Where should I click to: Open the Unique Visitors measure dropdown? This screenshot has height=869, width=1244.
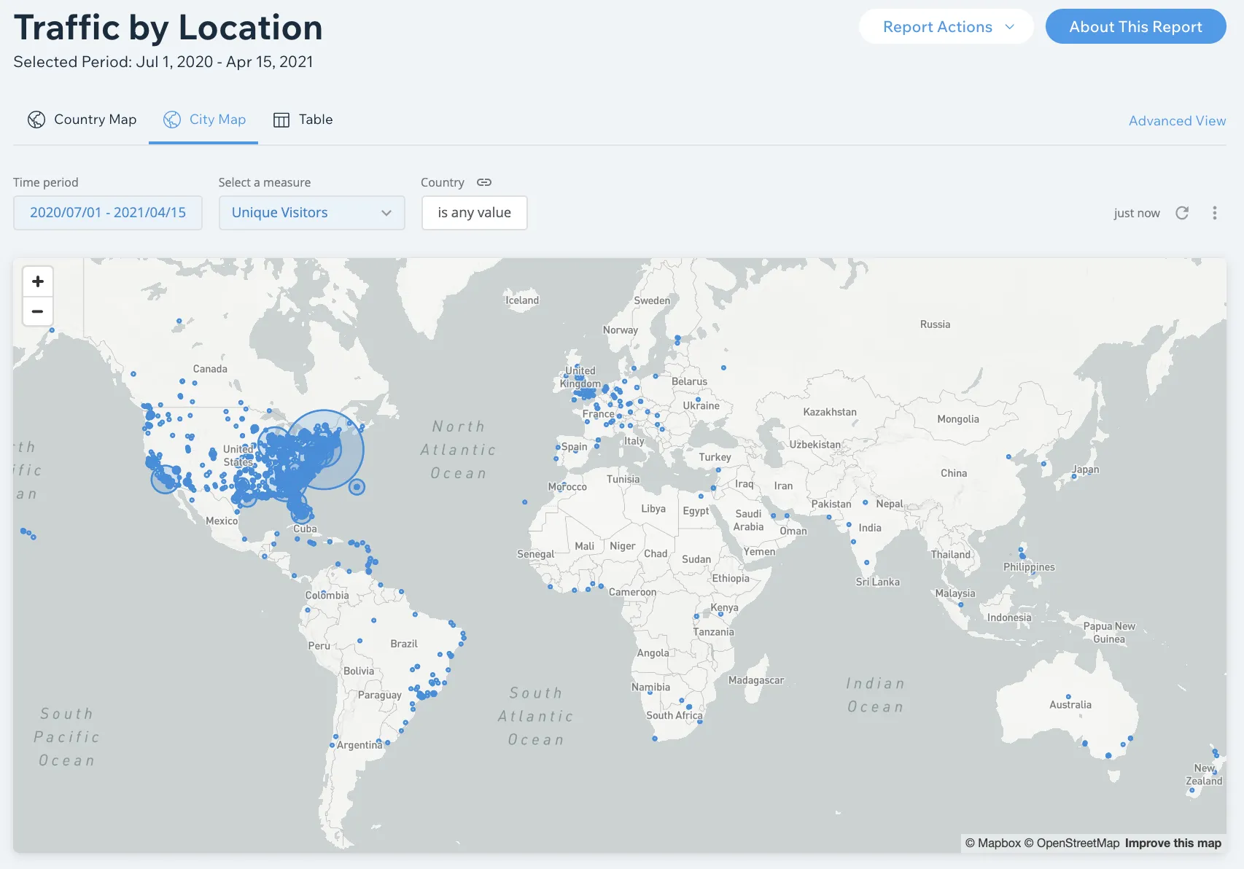pos(311,213)
